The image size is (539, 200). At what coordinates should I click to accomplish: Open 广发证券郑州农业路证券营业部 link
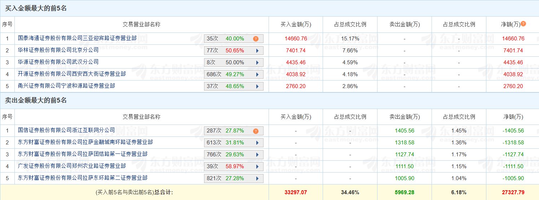click(72, 166)
